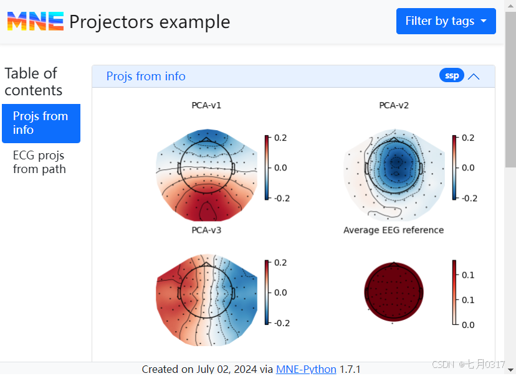Click the Projs from info section title
This screenshot has width=516, height=376.
[146, 77]
